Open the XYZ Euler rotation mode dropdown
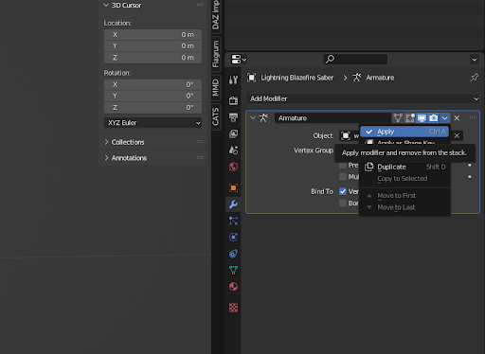This screenshot has height=354, width=485. [x=153, y=123]
